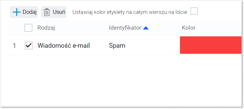Tick the select-all checkbox in table header
Image resolution: width=244 pixels, height=109 pixels.
(x=28, y=28)
